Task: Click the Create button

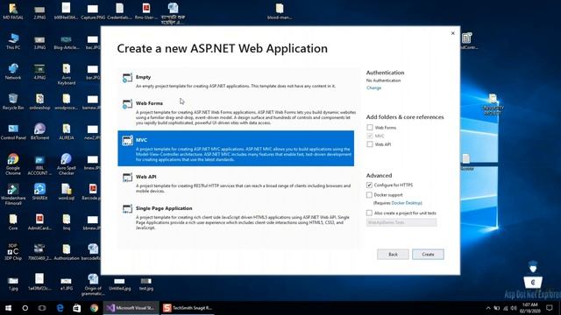Action: pyautogui.click(x=428, y=255)
